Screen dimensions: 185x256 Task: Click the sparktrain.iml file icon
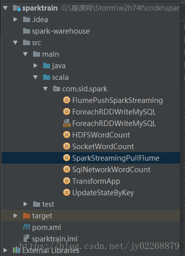tap(27, 238)
